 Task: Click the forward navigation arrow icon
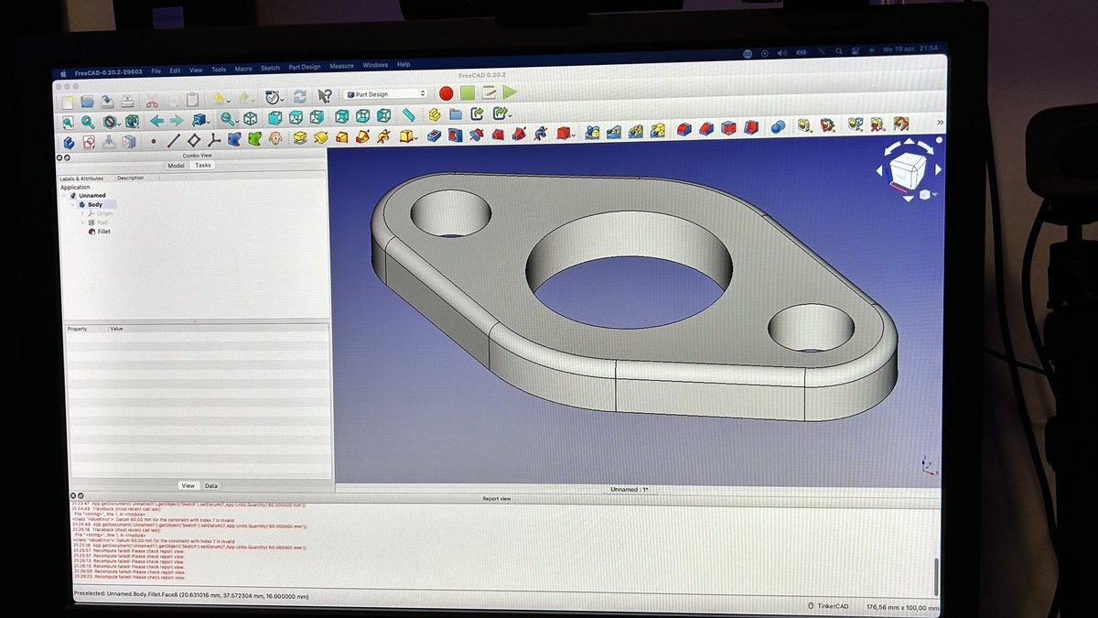(x=177, y=121)
